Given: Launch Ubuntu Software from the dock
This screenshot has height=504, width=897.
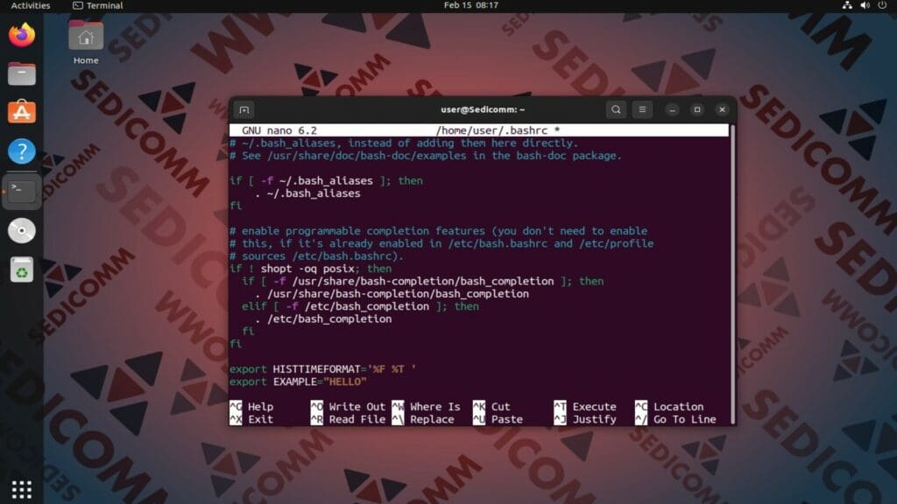Looking at the screenshot, I should tap(22, 112).
